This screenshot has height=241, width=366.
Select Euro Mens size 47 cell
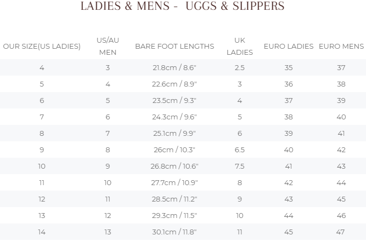point(341,232)
